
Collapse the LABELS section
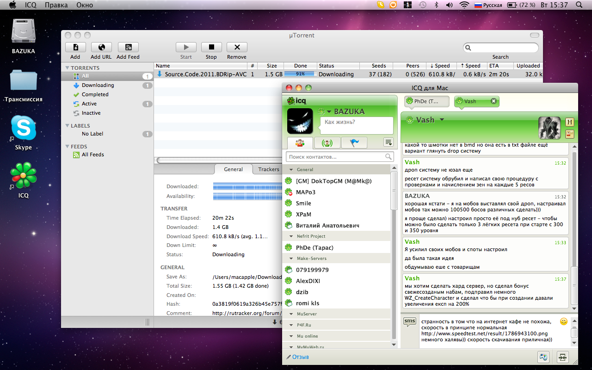[67, 126]
